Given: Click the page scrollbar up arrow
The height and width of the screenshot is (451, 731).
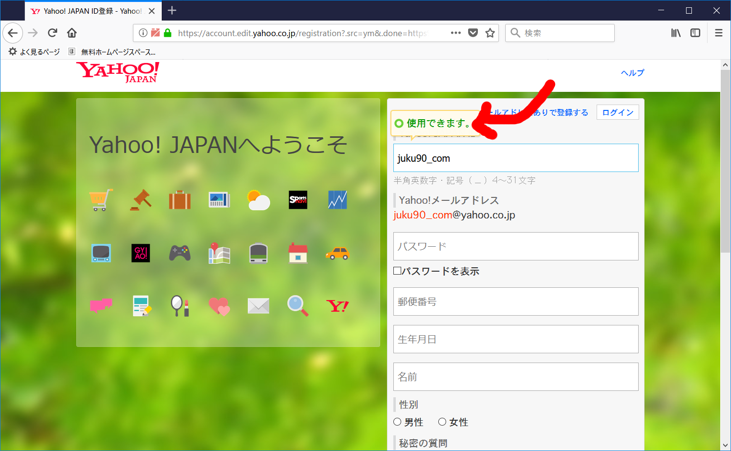Looking at the screenshot, I should (x=725, y=65).
